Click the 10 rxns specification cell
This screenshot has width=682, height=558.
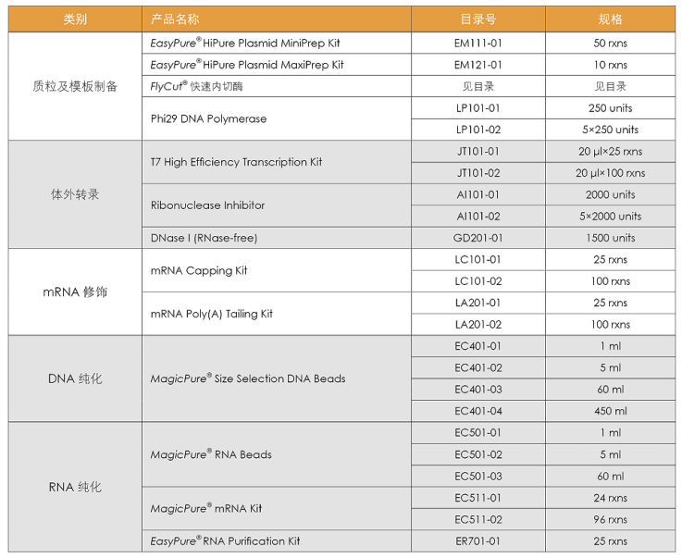point(610,65)
